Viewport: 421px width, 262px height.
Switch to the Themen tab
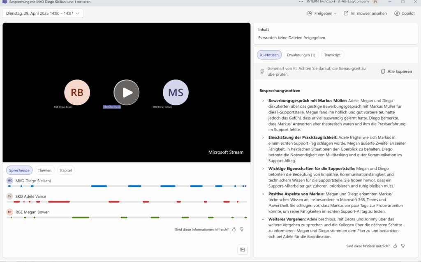click(44, 170)
